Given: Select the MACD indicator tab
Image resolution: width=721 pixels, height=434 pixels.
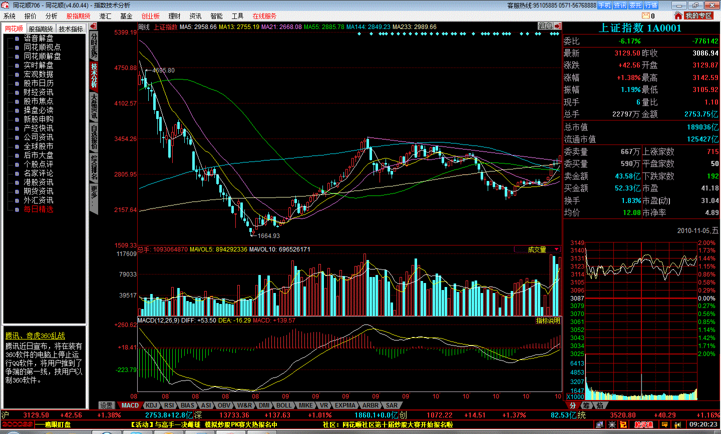Looking at the screenshot, I should click(x=130, y=405).
